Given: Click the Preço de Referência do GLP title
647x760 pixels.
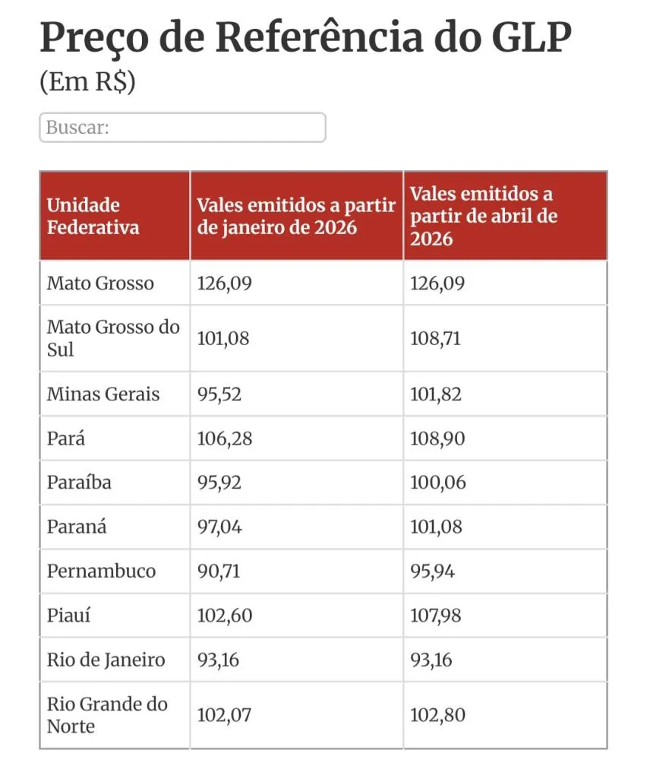Looking at the screenshot, I should 305,38.
